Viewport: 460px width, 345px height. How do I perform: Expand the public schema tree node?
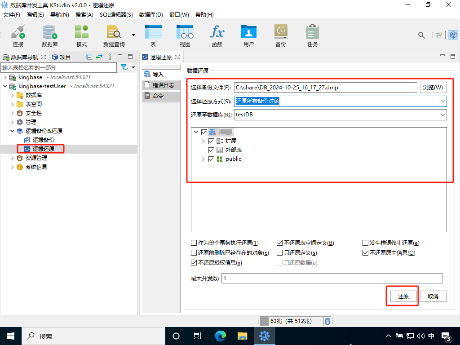[x=203, y=159]
